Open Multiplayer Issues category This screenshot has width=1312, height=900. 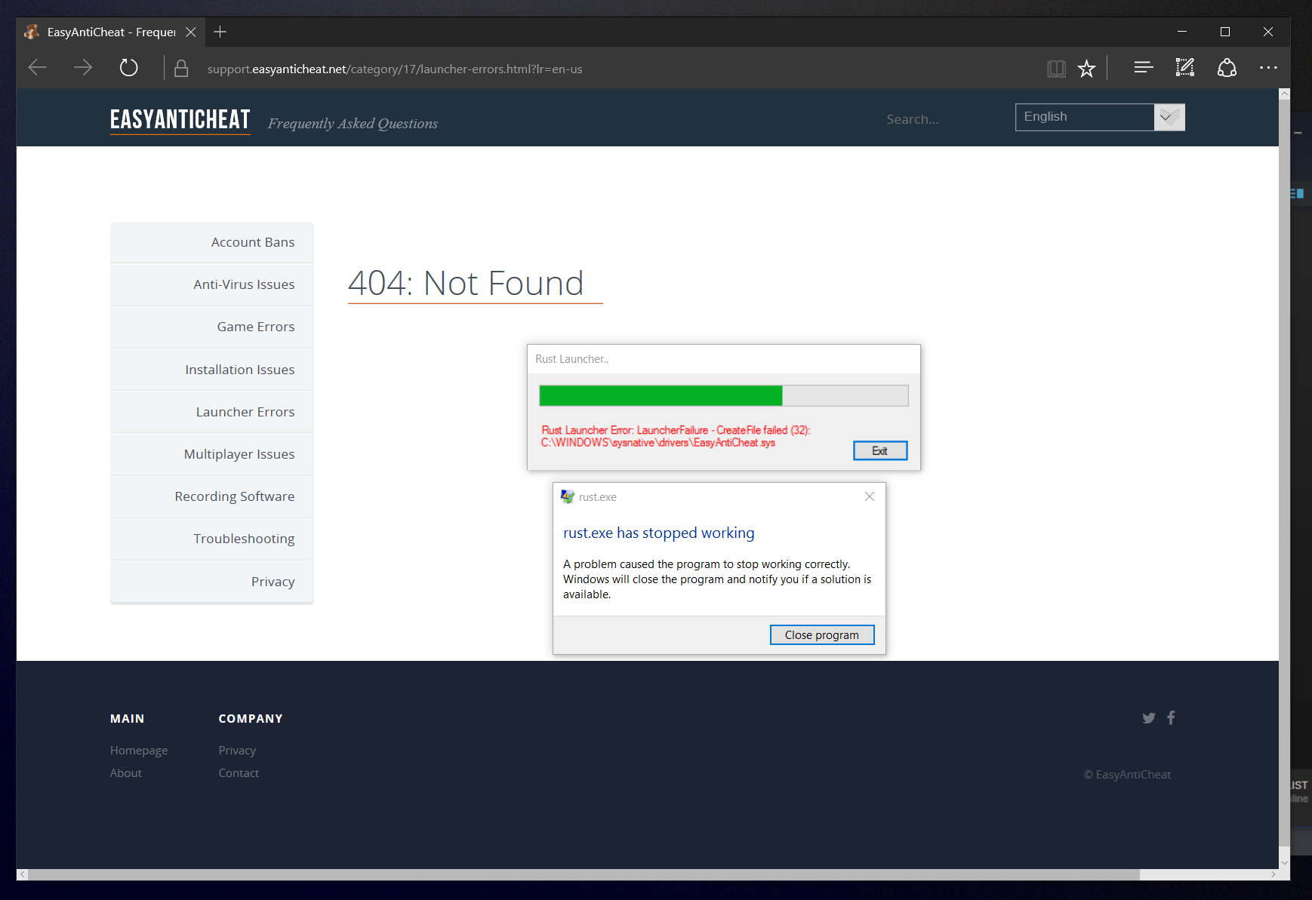(212, 454)
